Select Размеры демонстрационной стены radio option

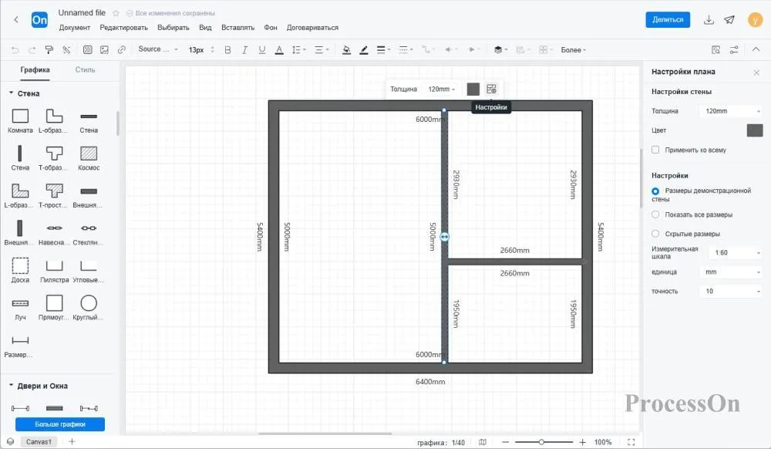(x=655, y=191)
